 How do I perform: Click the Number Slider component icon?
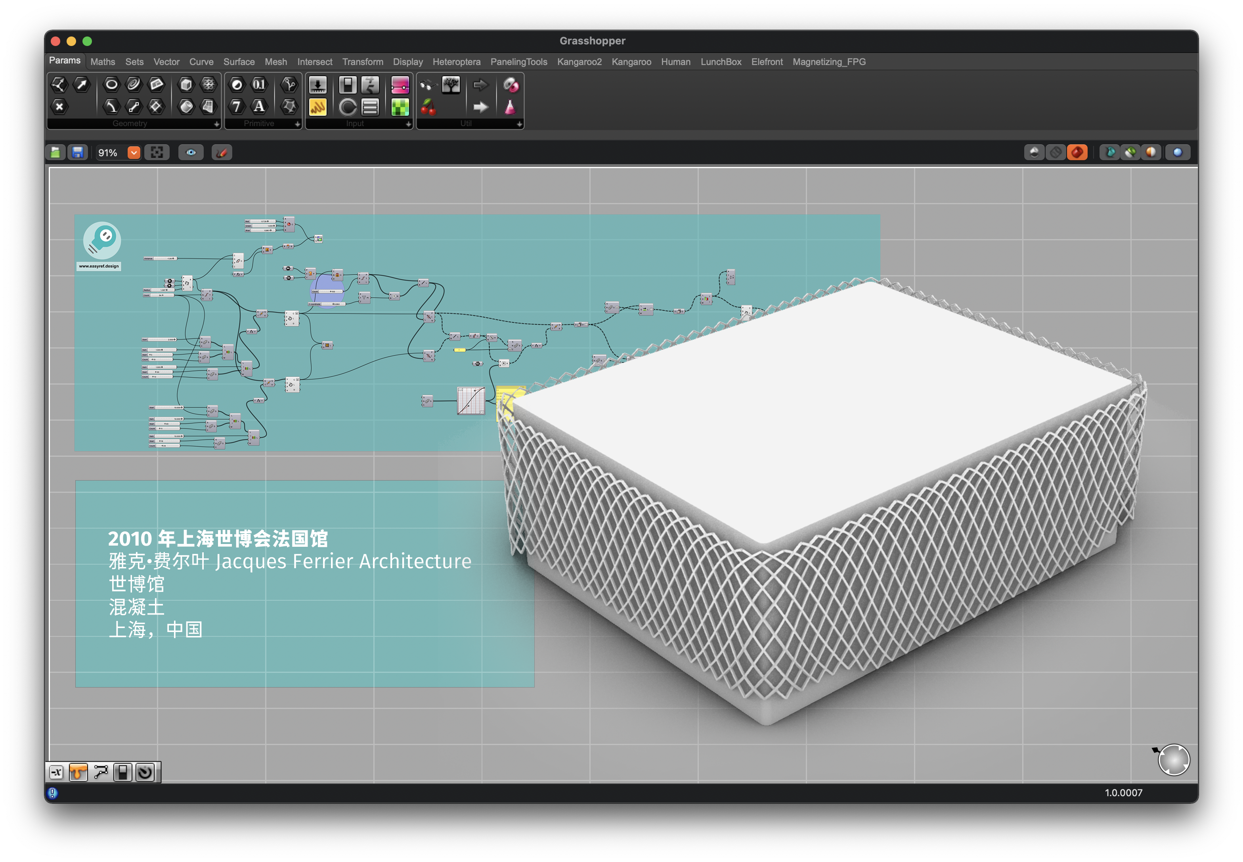[x=317, y=85]
